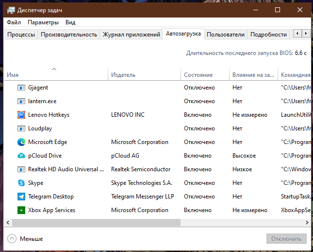Click Telegram Messenger LLP publisher cell
The width and height of the screenshot is (313, 252).
(x=143, y=197)
